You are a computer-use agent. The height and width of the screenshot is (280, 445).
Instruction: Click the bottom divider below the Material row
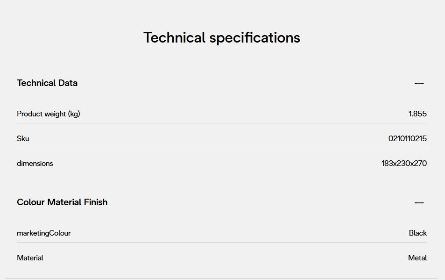coord(222,279)
